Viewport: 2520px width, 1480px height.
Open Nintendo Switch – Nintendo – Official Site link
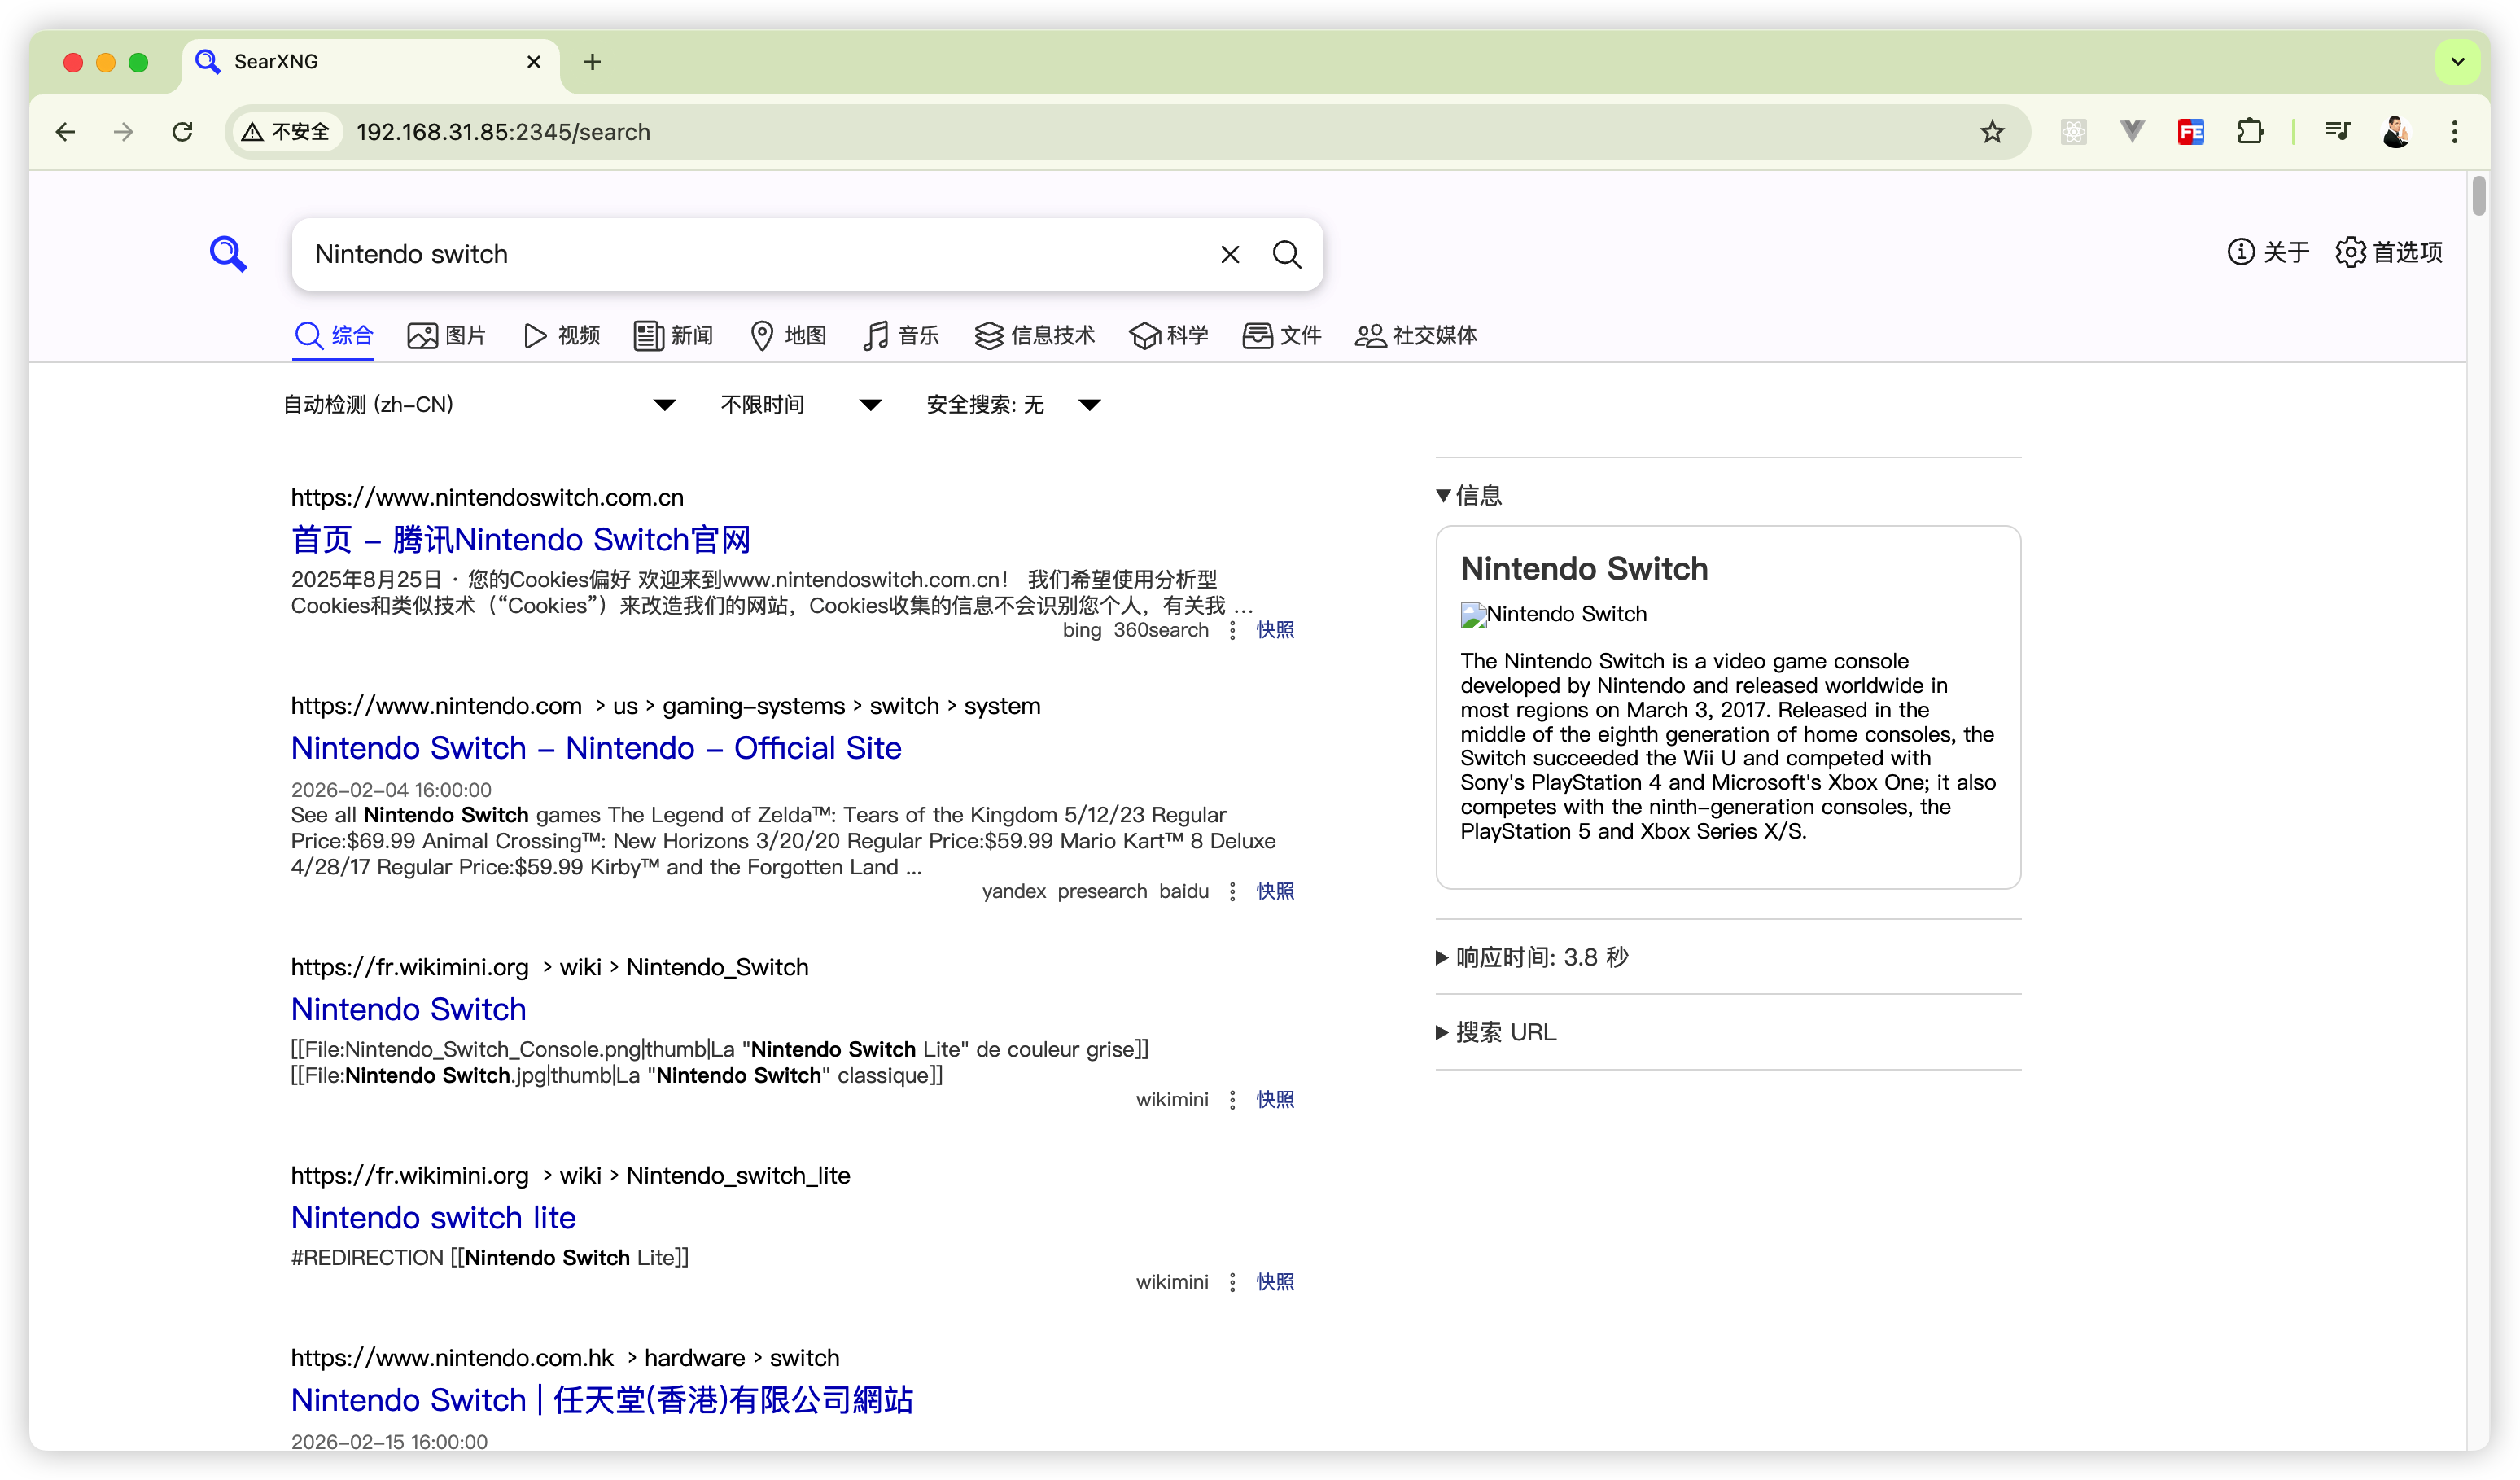pyautogui.click(x=596, y=748)
